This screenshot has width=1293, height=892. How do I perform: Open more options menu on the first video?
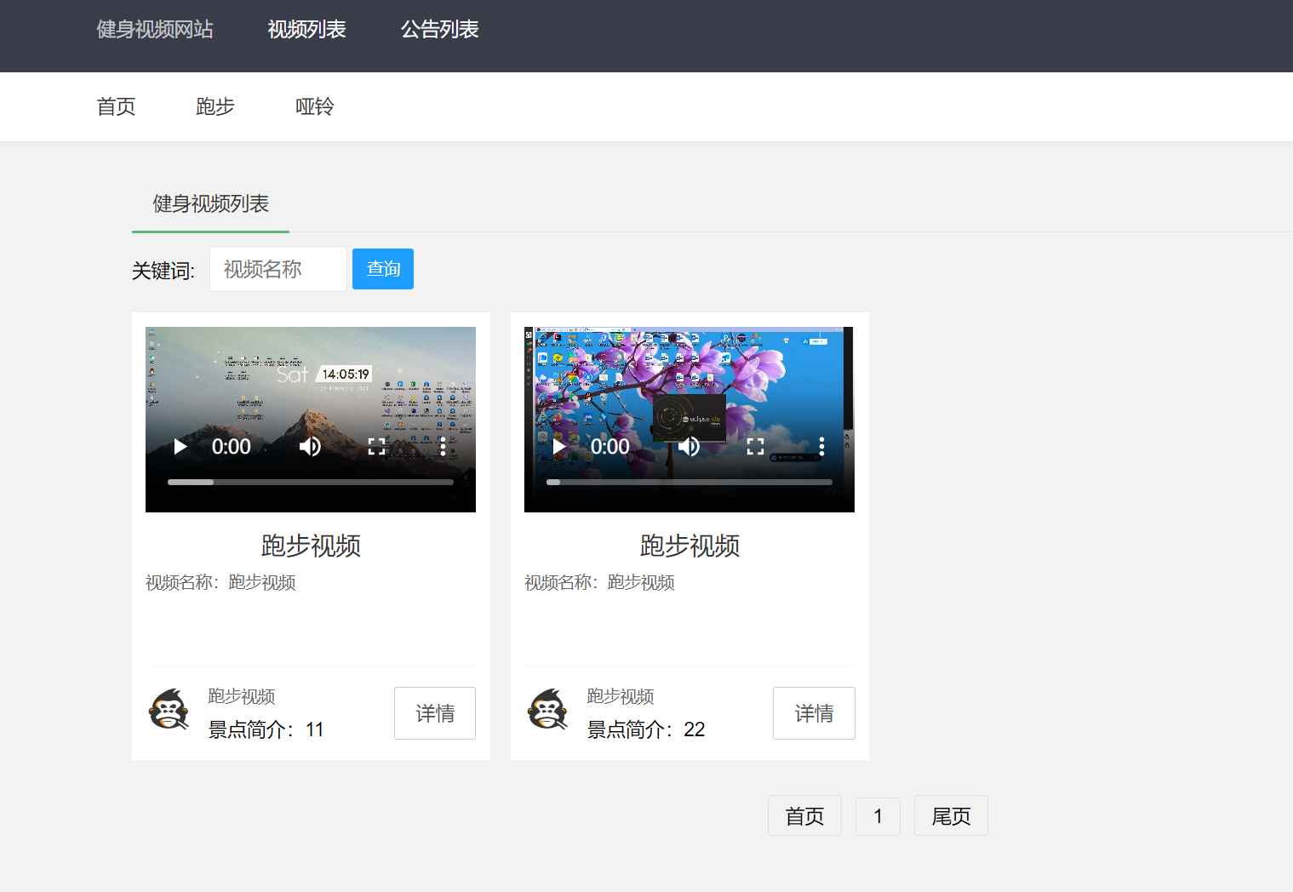click(443, 447)
